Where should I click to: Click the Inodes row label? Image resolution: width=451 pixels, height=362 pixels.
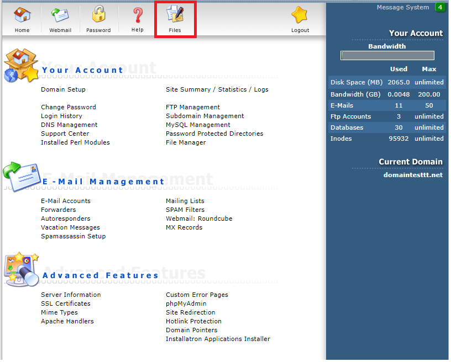342,139
